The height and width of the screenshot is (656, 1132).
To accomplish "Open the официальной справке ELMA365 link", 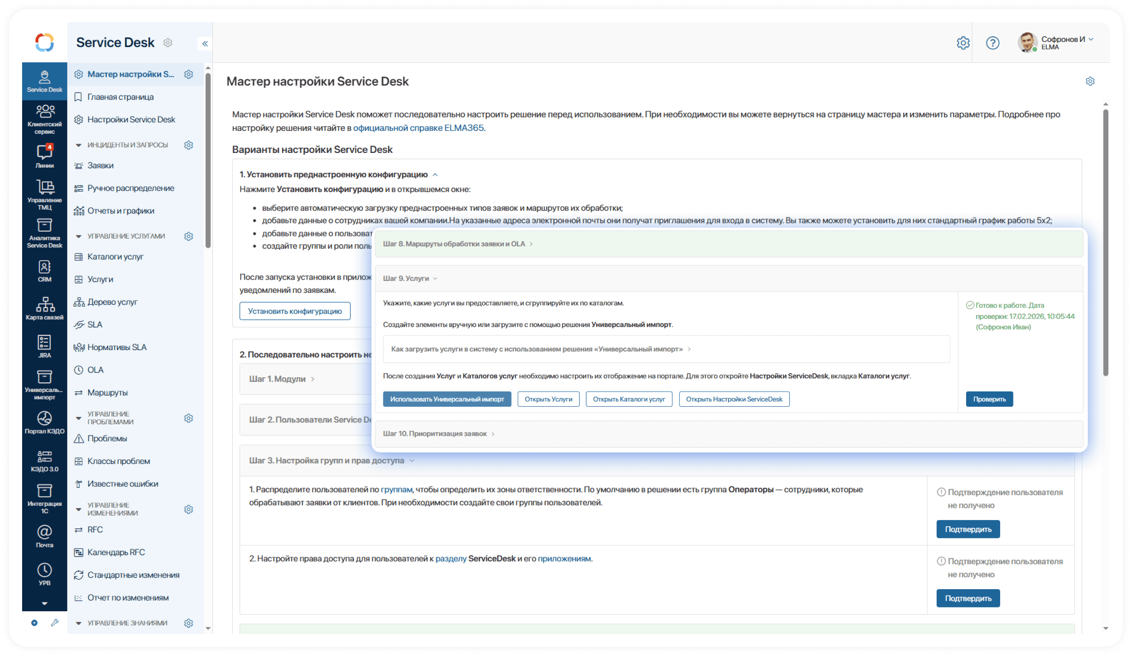I will point(418,128).
